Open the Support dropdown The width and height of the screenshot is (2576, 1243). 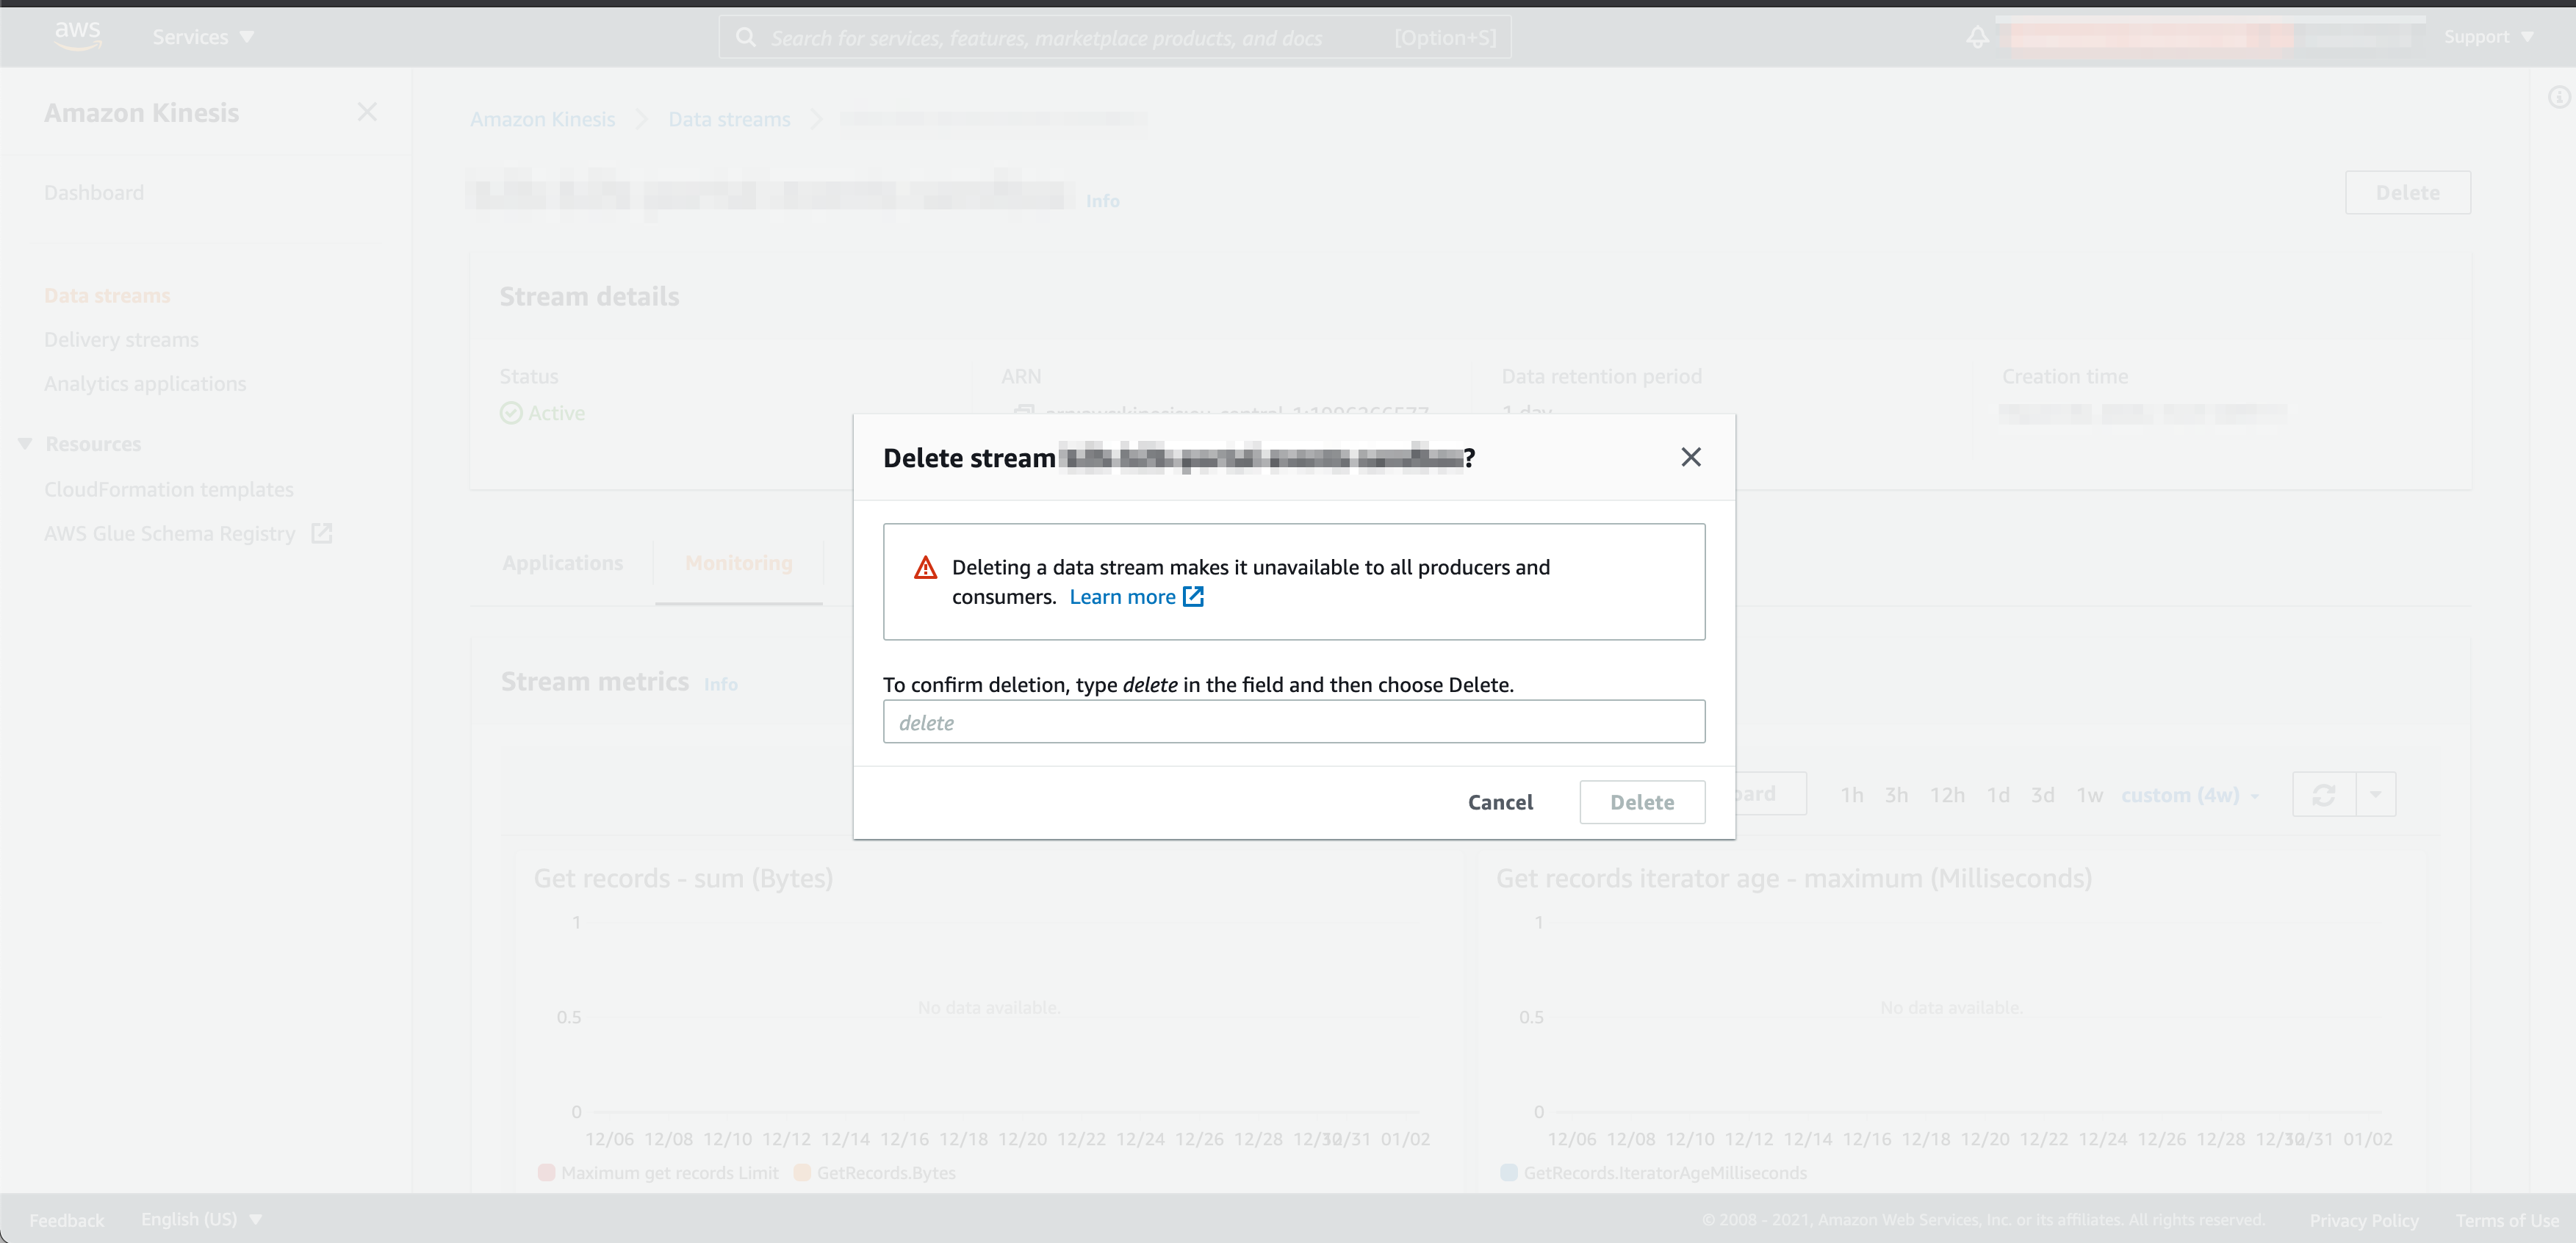point(2488,37)
